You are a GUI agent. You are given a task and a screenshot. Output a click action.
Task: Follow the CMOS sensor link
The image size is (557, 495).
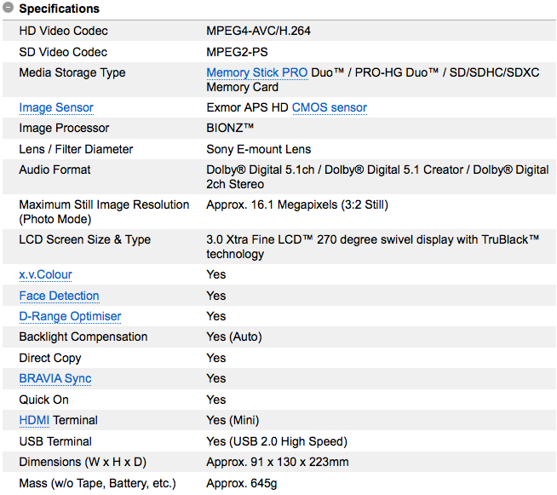330,107
